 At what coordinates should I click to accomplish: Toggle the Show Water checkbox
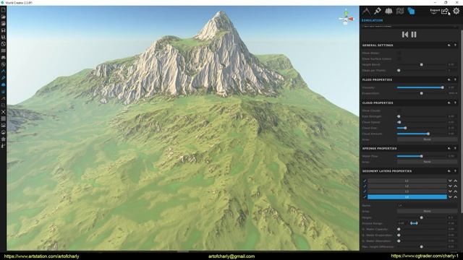pos(399,53)
